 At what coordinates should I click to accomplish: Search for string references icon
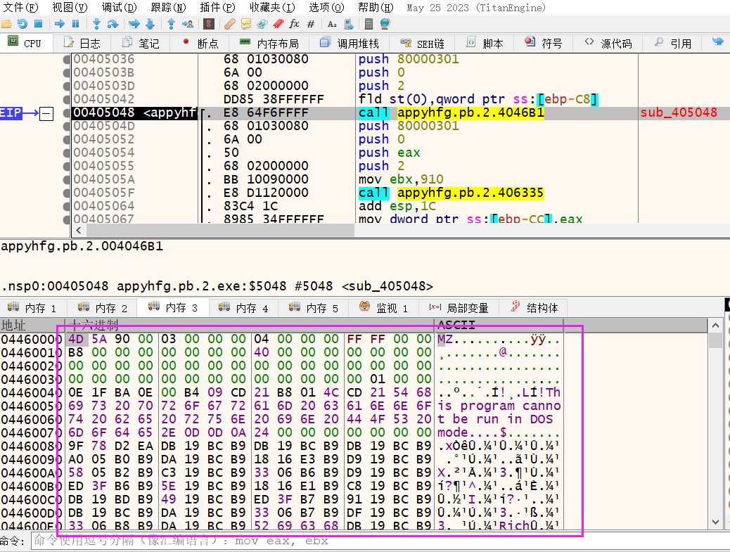(332, 24)
